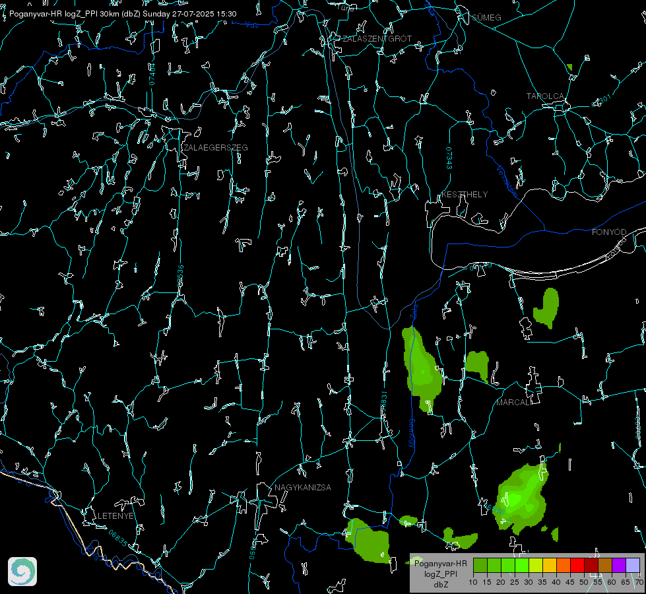This screenshot has height=594, width=646.
Task: Click the LETENYE town label
Action: point(115,515)
